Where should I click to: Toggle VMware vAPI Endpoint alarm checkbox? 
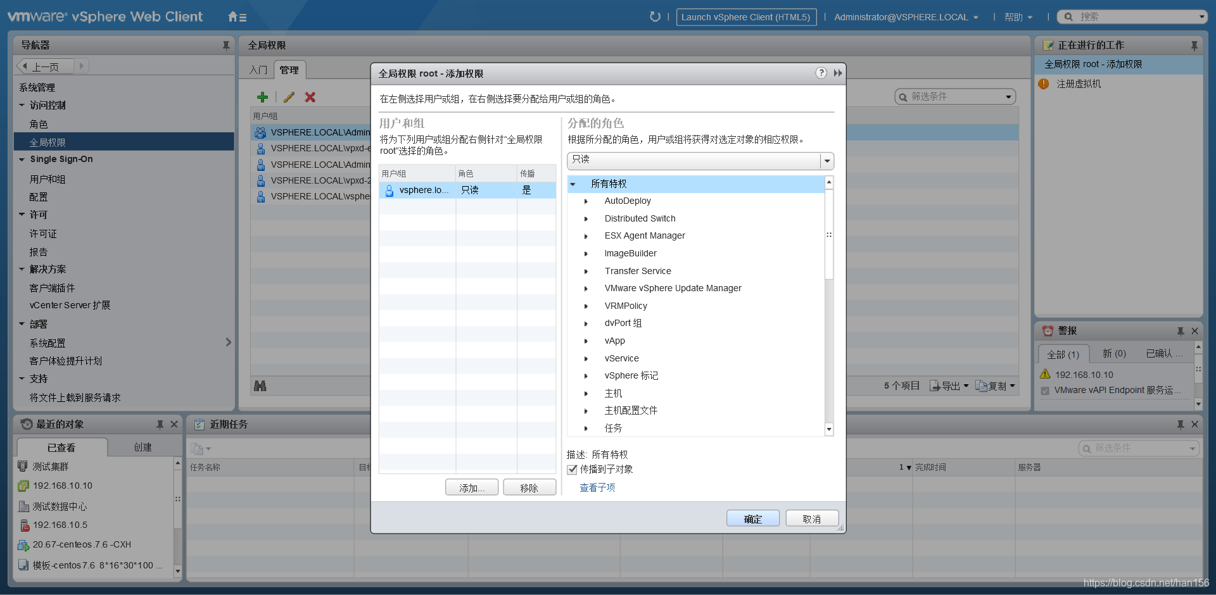click(x=1045, y=391)
